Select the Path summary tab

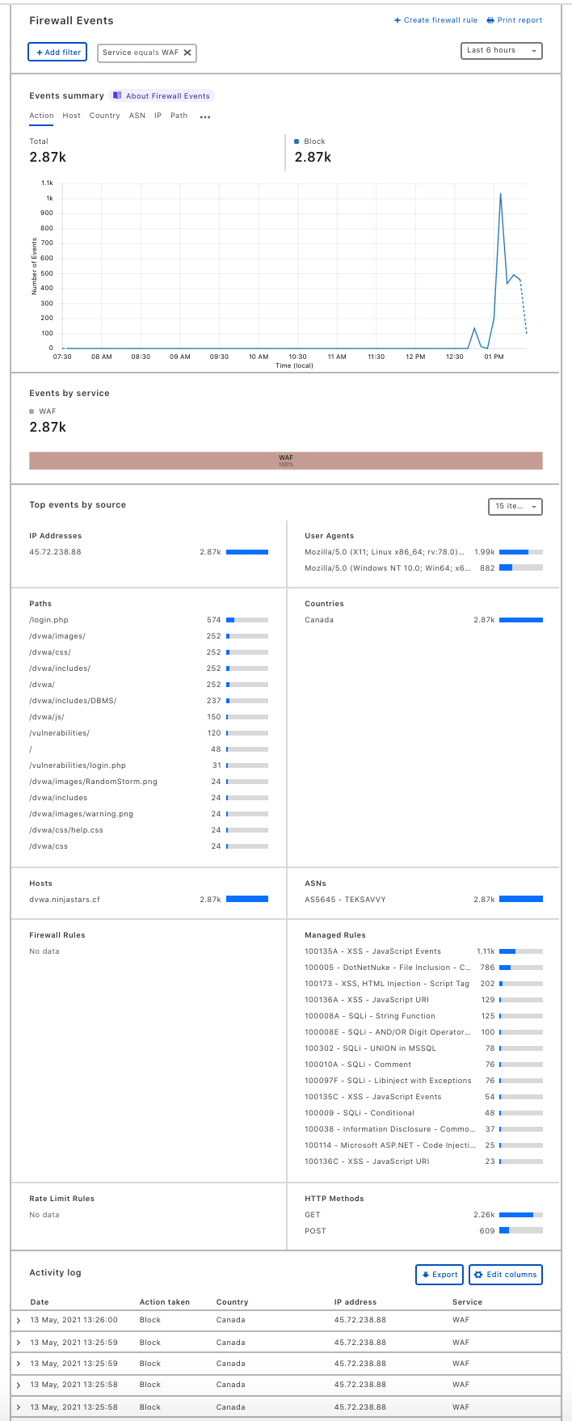pos(179,116)
